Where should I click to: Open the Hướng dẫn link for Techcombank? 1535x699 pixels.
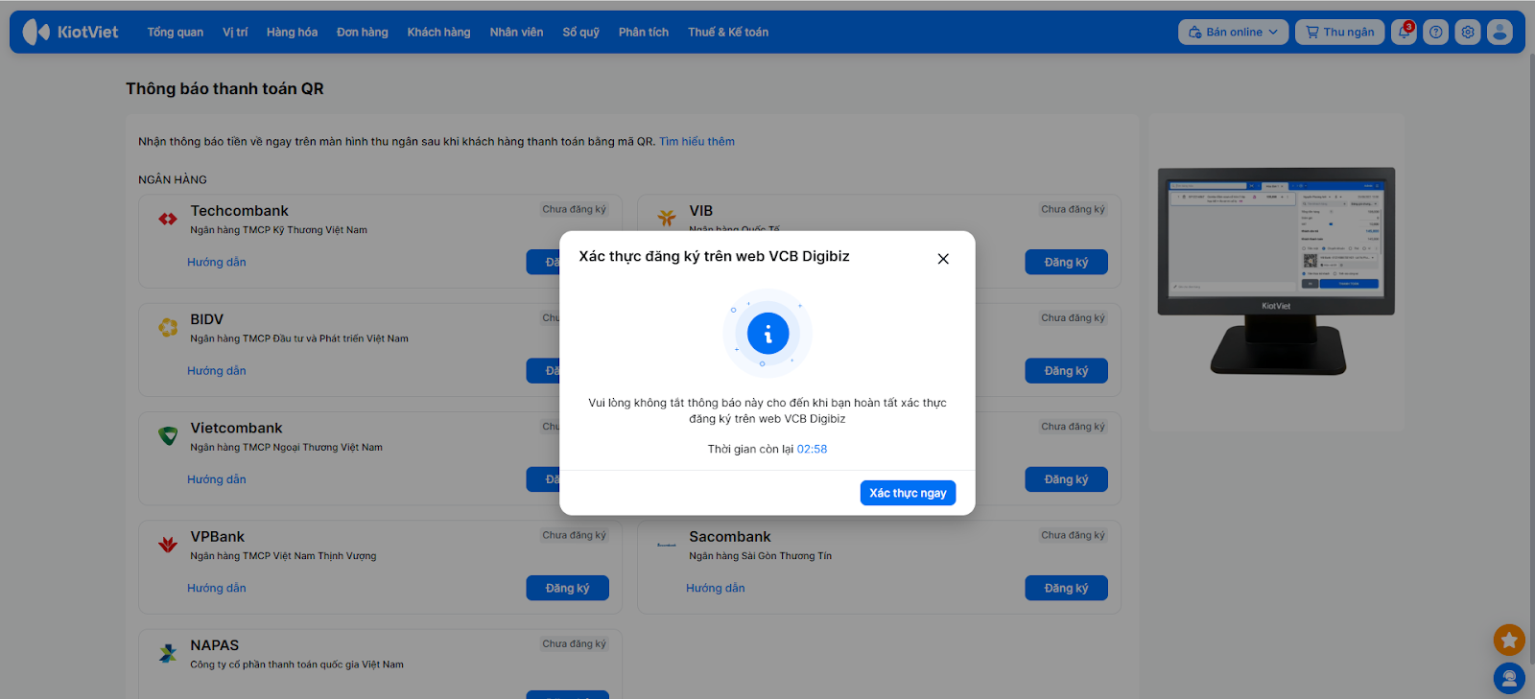[x=217, y=262]
